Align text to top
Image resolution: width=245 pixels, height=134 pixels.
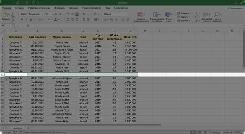coord(68,14)
